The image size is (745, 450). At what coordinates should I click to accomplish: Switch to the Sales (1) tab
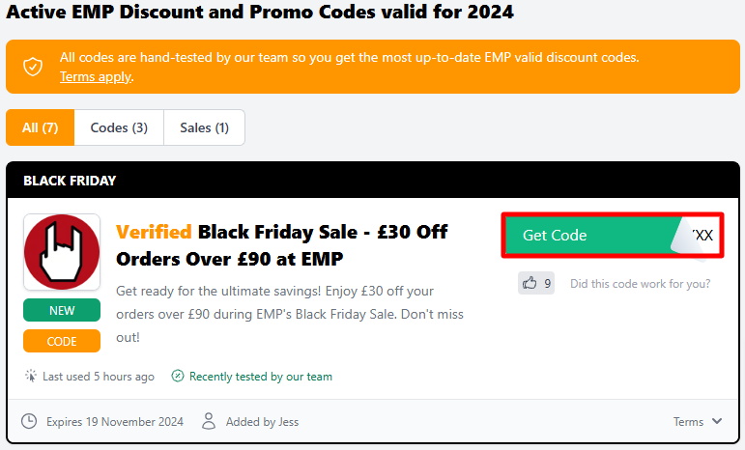click(x=204, y=127)
